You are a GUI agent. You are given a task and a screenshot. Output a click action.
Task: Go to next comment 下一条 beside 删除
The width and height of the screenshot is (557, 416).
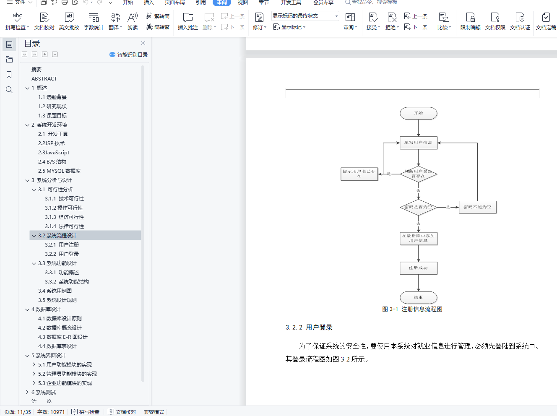(x=233, y=27)
